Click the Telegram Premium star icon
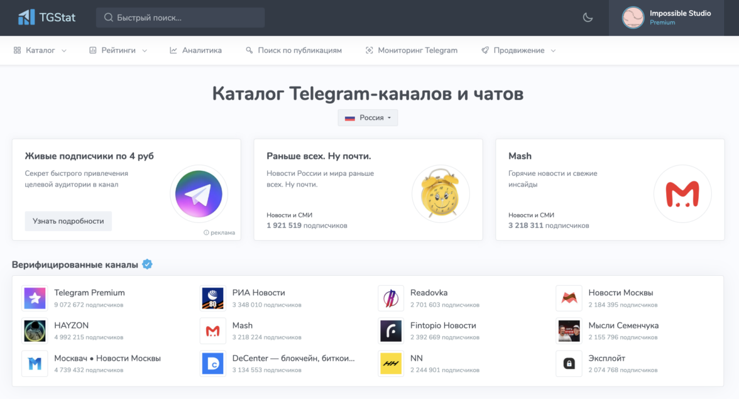The height and width of the screenshot is (399, 739). pyautogui.click(x=35, y=298)
